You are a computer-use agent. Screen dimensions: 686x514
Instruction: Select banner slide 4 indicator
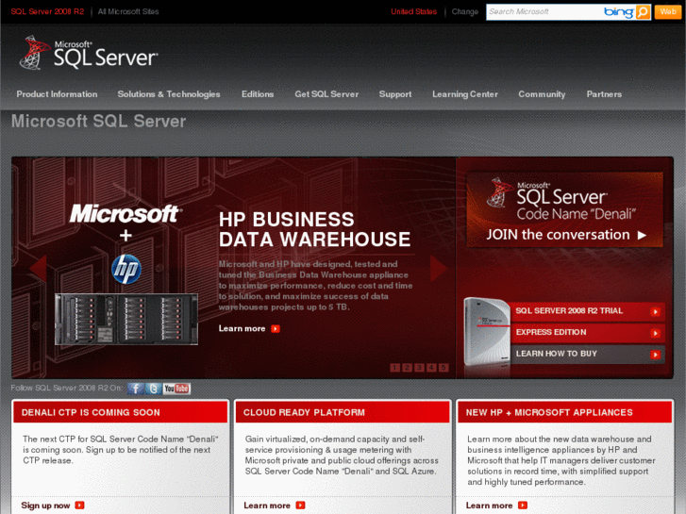pyautogui.click(x=431, y=368)
